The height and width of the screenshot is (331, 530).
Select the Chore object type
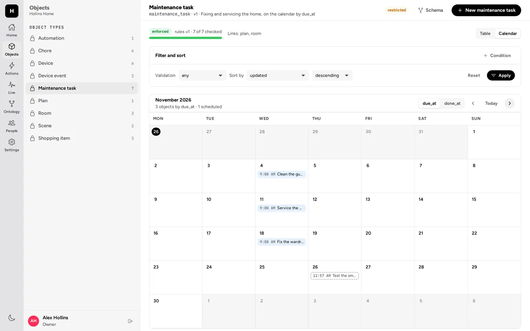click(x=82, y=51)
